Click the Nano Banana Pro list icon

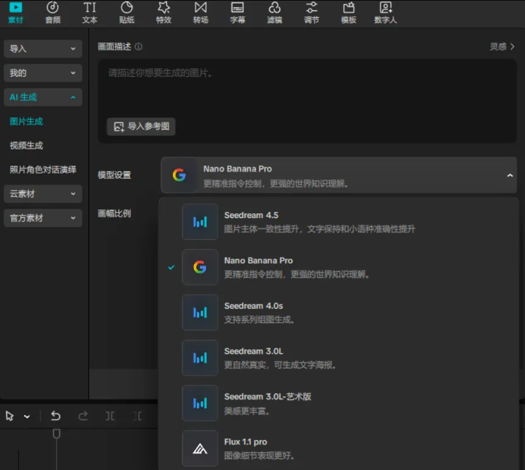tap(200, 267)
